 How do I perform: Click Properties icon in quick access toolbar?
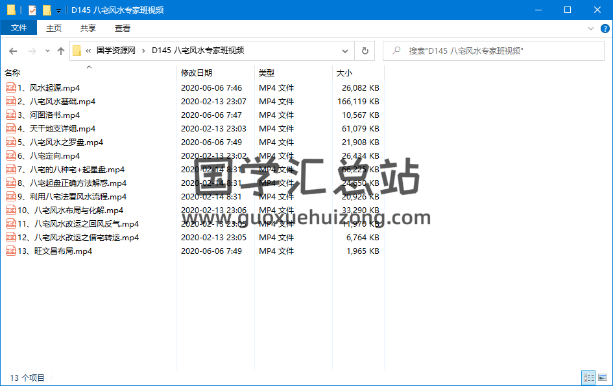coord(32,10)
